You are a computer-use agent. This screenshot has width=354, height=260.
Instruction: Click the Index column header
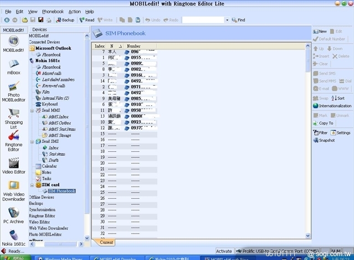click(100, 46)
